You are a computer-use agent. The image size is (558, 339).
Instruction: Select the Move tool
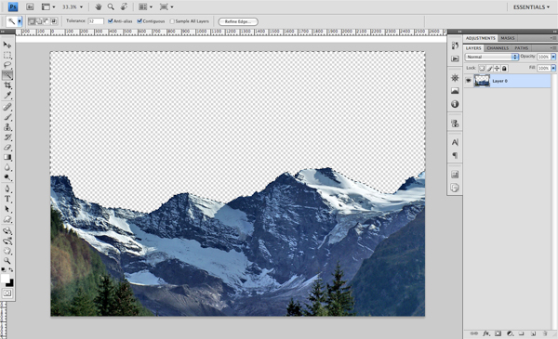pyautogui.click(x=7, y=45)
